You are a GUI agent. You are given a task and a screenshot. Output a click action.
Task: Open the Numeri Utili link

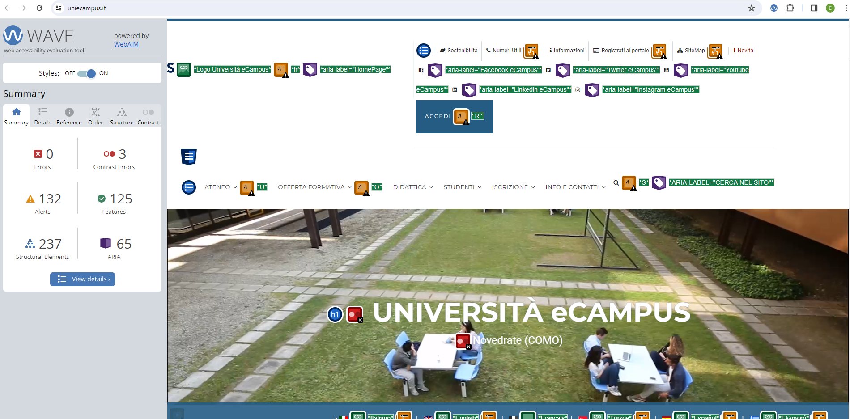[503, 51]
